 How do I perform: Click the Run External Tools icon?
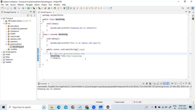[x=39, y=8]
